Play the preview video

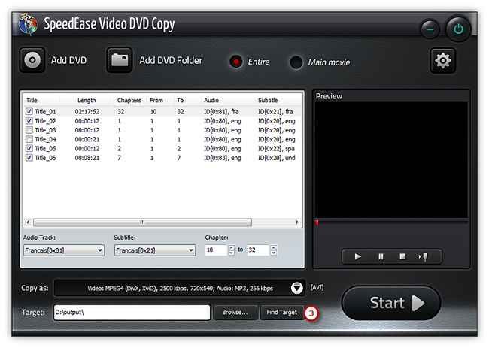click(358, 257)
